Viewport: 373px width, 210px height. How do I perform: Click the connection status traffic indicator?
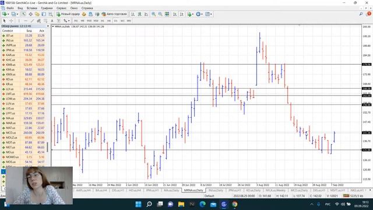coord(346,196)
